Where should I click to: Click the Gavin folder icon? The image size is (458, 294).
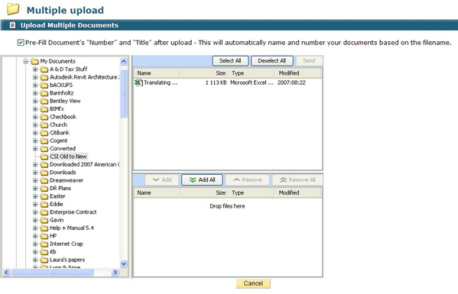point(44,220)
